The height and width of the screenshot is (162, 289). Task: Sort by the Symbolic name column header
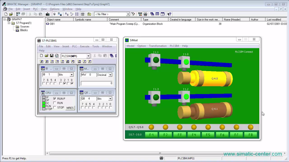coord(90,19)
